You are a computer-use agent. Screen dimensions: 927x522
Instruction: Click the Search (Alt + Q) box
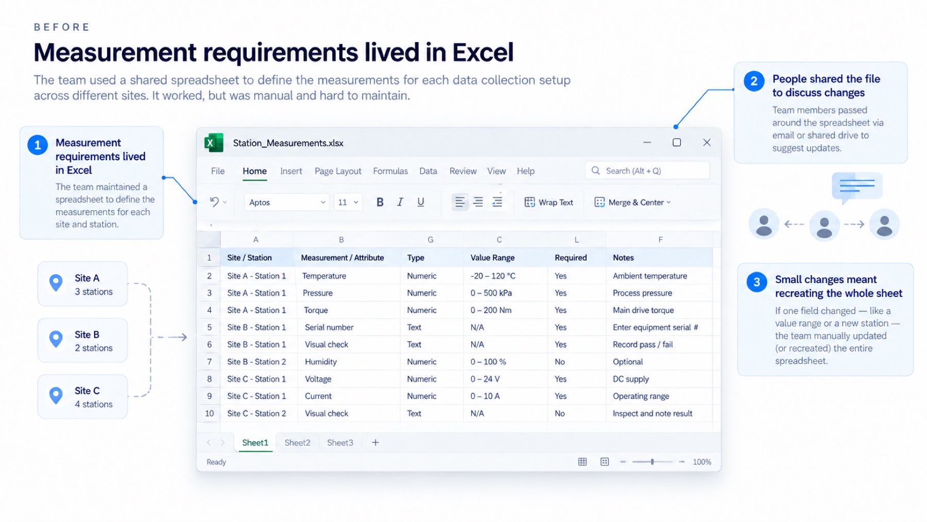[x=647, y=171]
